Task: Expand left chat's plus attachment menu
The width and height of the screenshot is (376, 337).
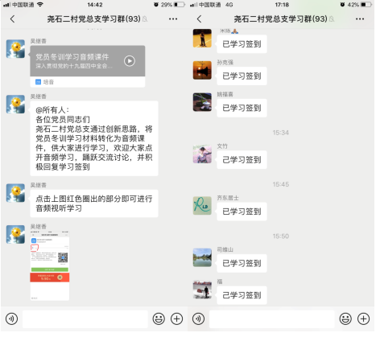Action: click(176, 319)
